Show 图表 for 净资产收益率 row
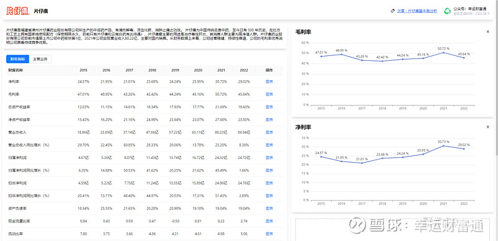This screenshot has width=498, height=241. 269,119
